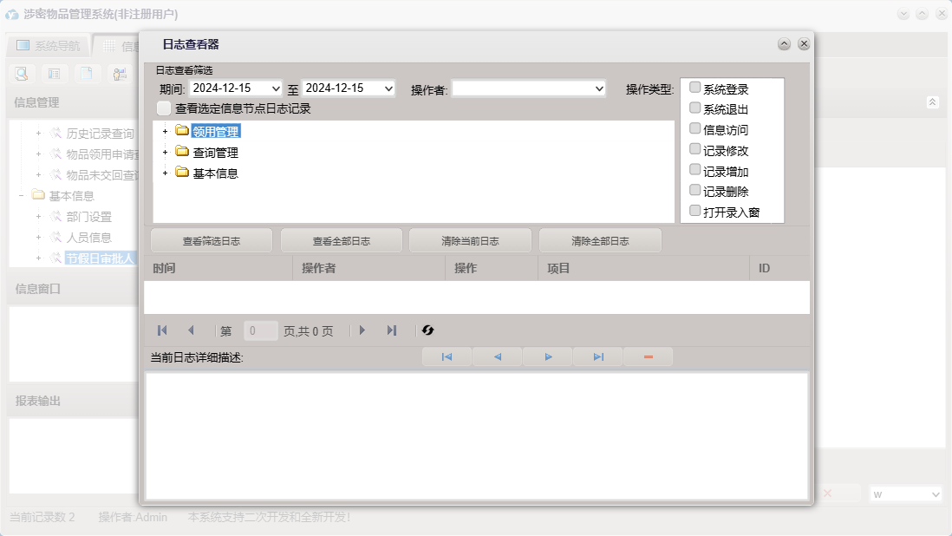Viewport: 952px width, 536px height.
Task: Expand the 查询管理 tree node
Action: pos(165,153)
